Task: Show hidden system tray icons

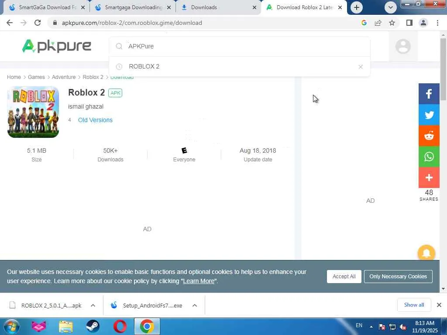Action: 371,327
